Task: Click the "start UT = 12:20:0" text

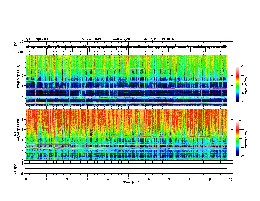Action: tap(159, 39)
